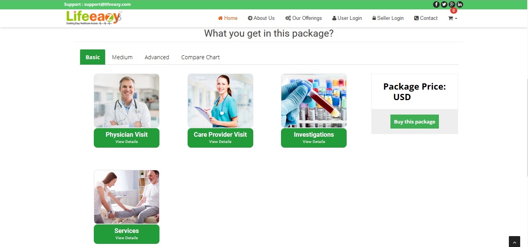Open the LinkedIn social icon
The height and width of the screenshot is (247, 528).
coord(460,5)
